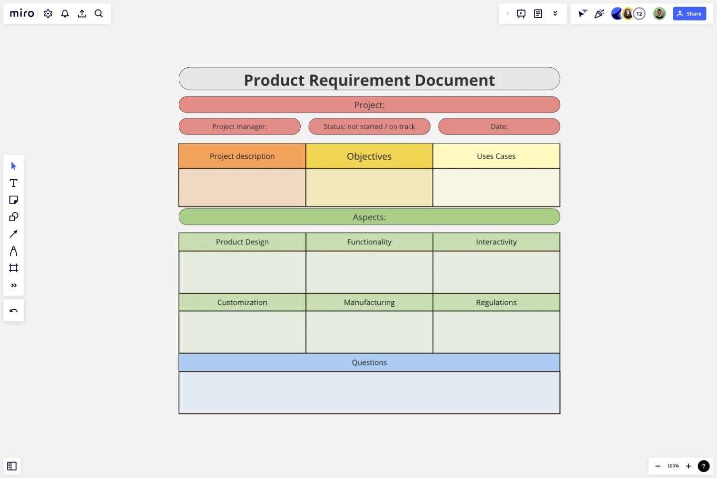Select the Project description header cell
This screenshot has width=717, height=478.
pyautogui.click(x=242, y=156)
